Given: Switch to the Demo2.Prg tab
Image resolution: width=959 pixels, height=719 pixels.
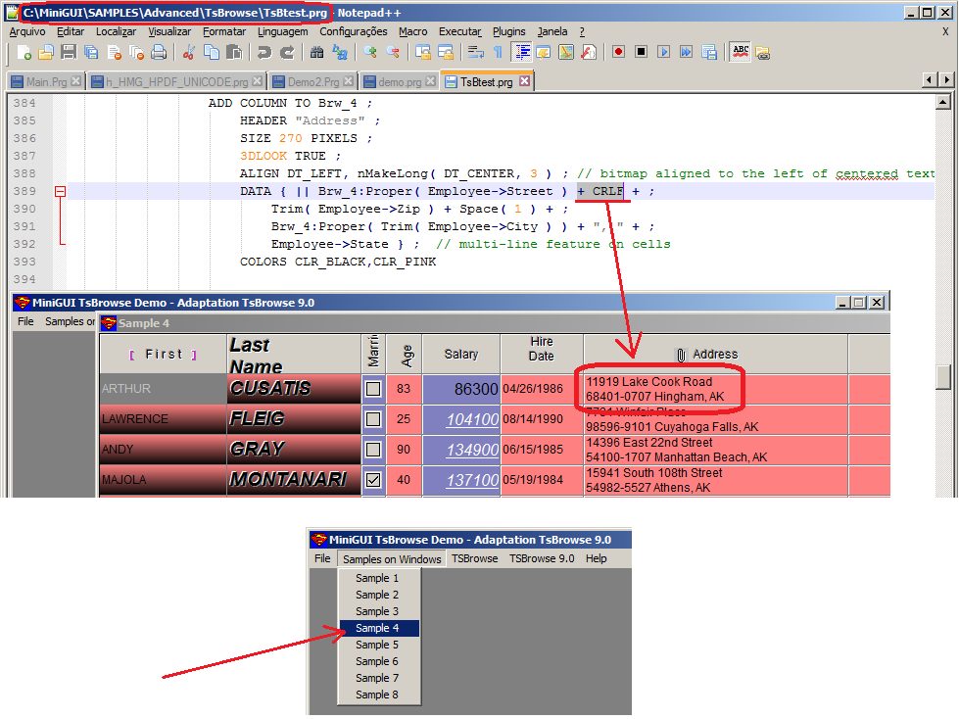Looking at the screenshot, I should click(x=313, y=82).
